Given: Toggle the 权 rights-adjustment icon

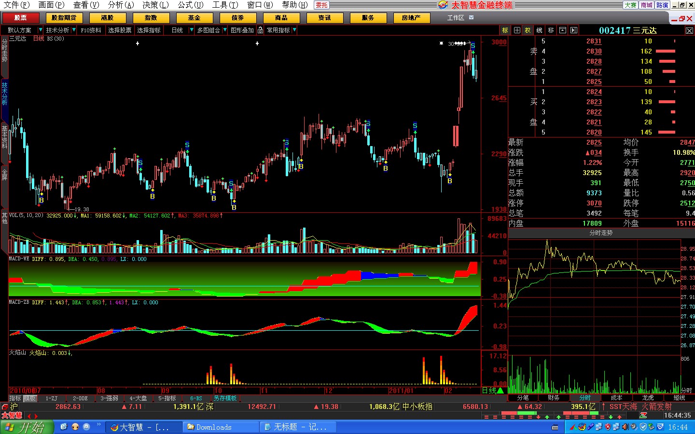Looking at the screenshot, I should [x=528, y=30].
